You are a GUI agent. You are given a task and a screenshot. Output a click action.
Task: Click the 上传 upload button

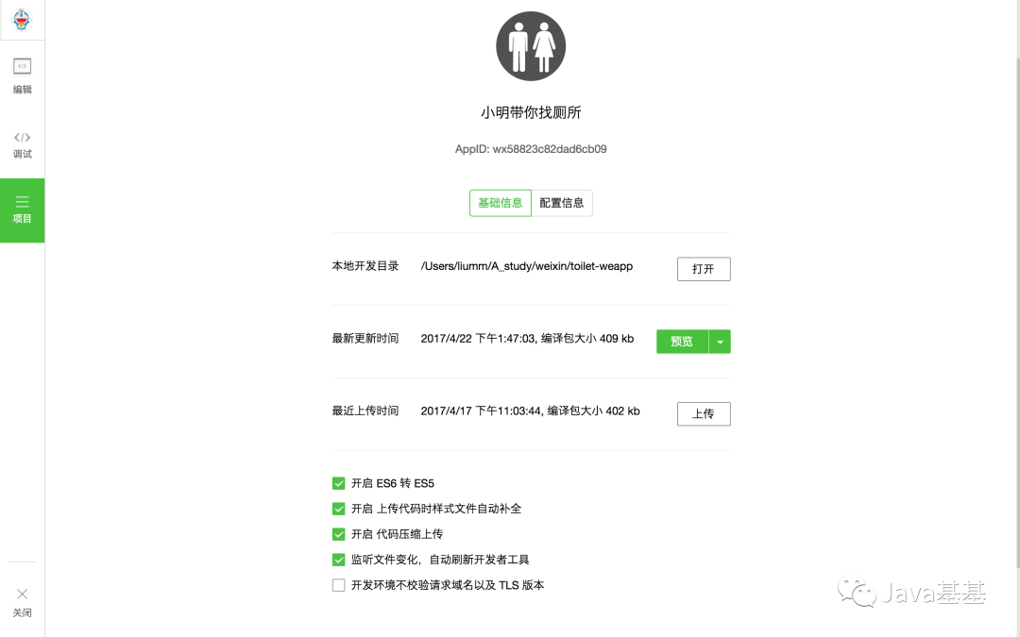pos(704,413)
